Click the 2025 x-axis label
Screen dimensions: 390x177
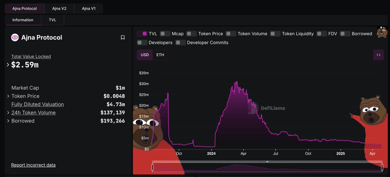[341, 154]
